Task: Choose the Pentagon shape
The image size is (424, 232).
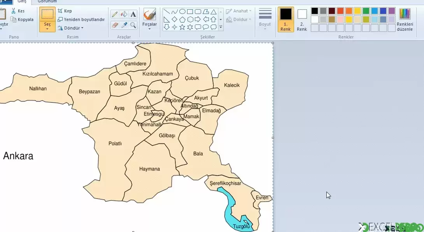Action: point(182,19)
